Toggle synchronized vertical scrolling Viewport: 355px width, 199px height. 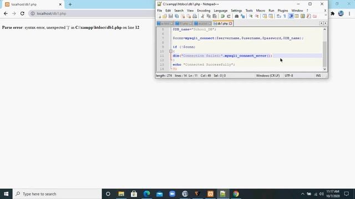click(265, 16)
